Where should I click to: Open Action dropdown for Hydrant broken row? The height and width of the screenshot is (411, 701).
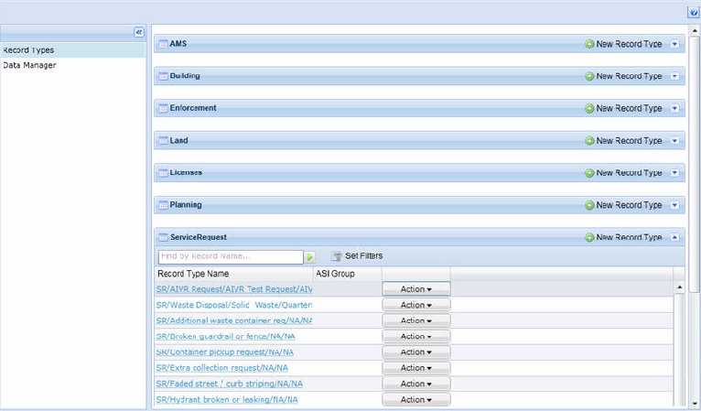tap(415, 400)
